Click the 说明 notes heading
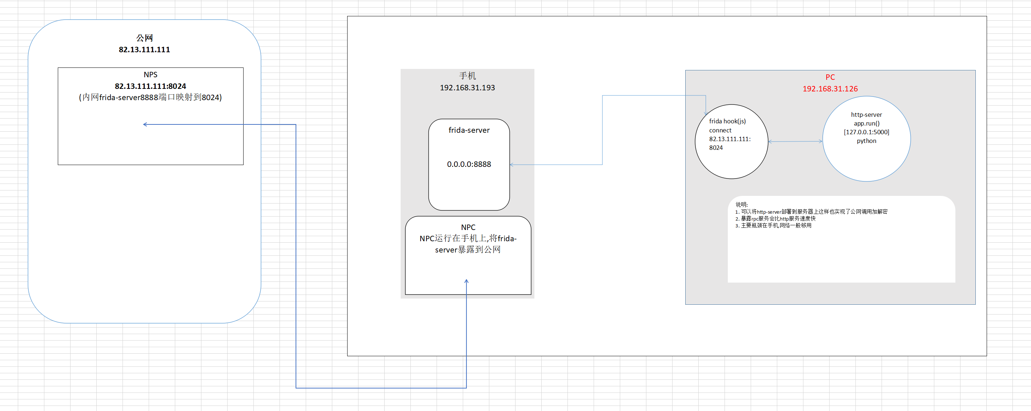 click(x=742, y=205)
